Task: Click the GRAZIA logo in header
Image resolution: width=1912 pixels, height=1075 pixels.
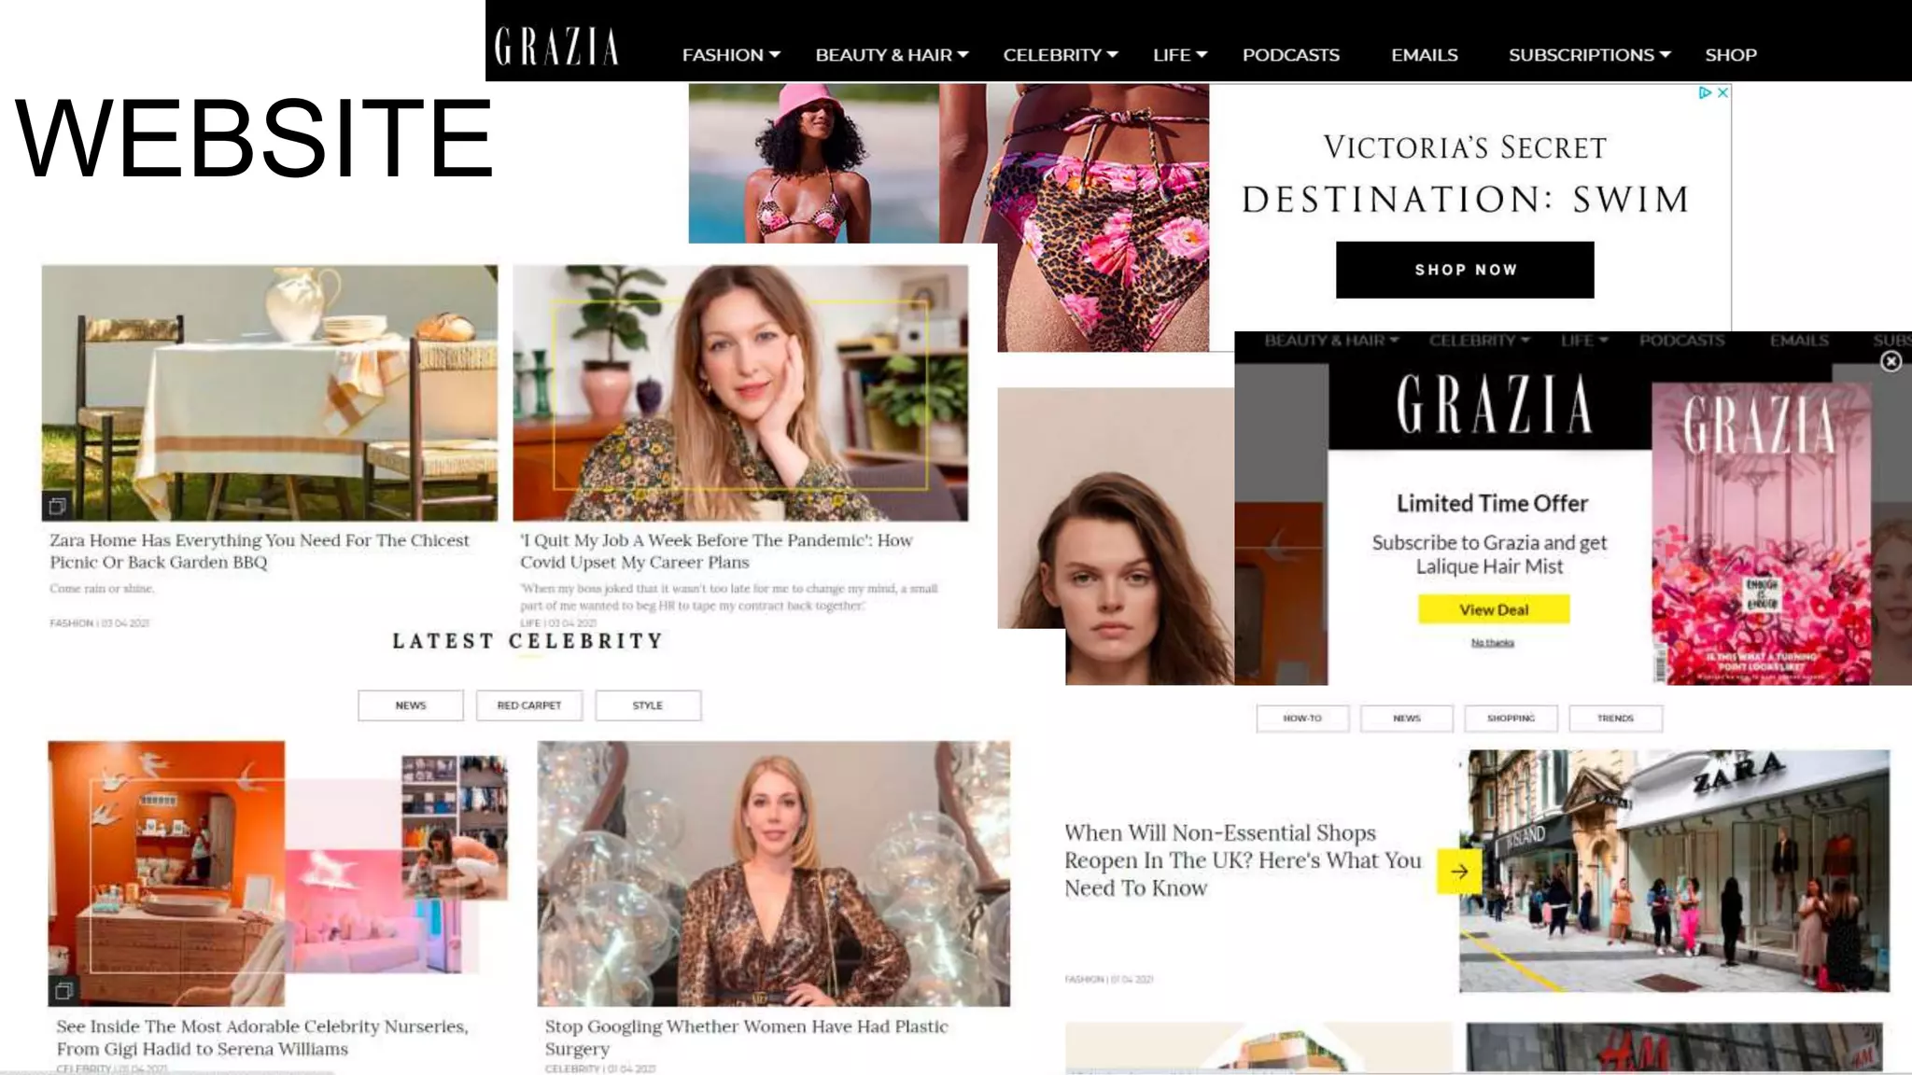Action: (x=556, y=47)
